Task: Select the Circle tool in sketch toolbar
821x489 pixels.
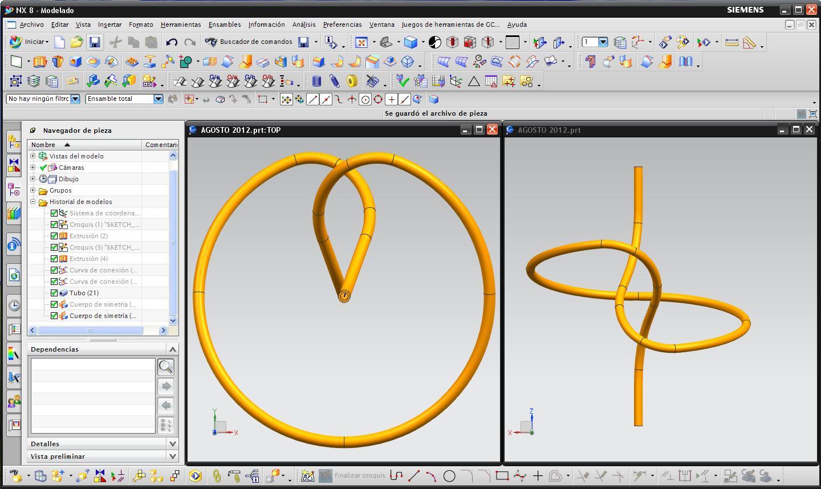Action: pyautogui.click(x=449, y=475)
